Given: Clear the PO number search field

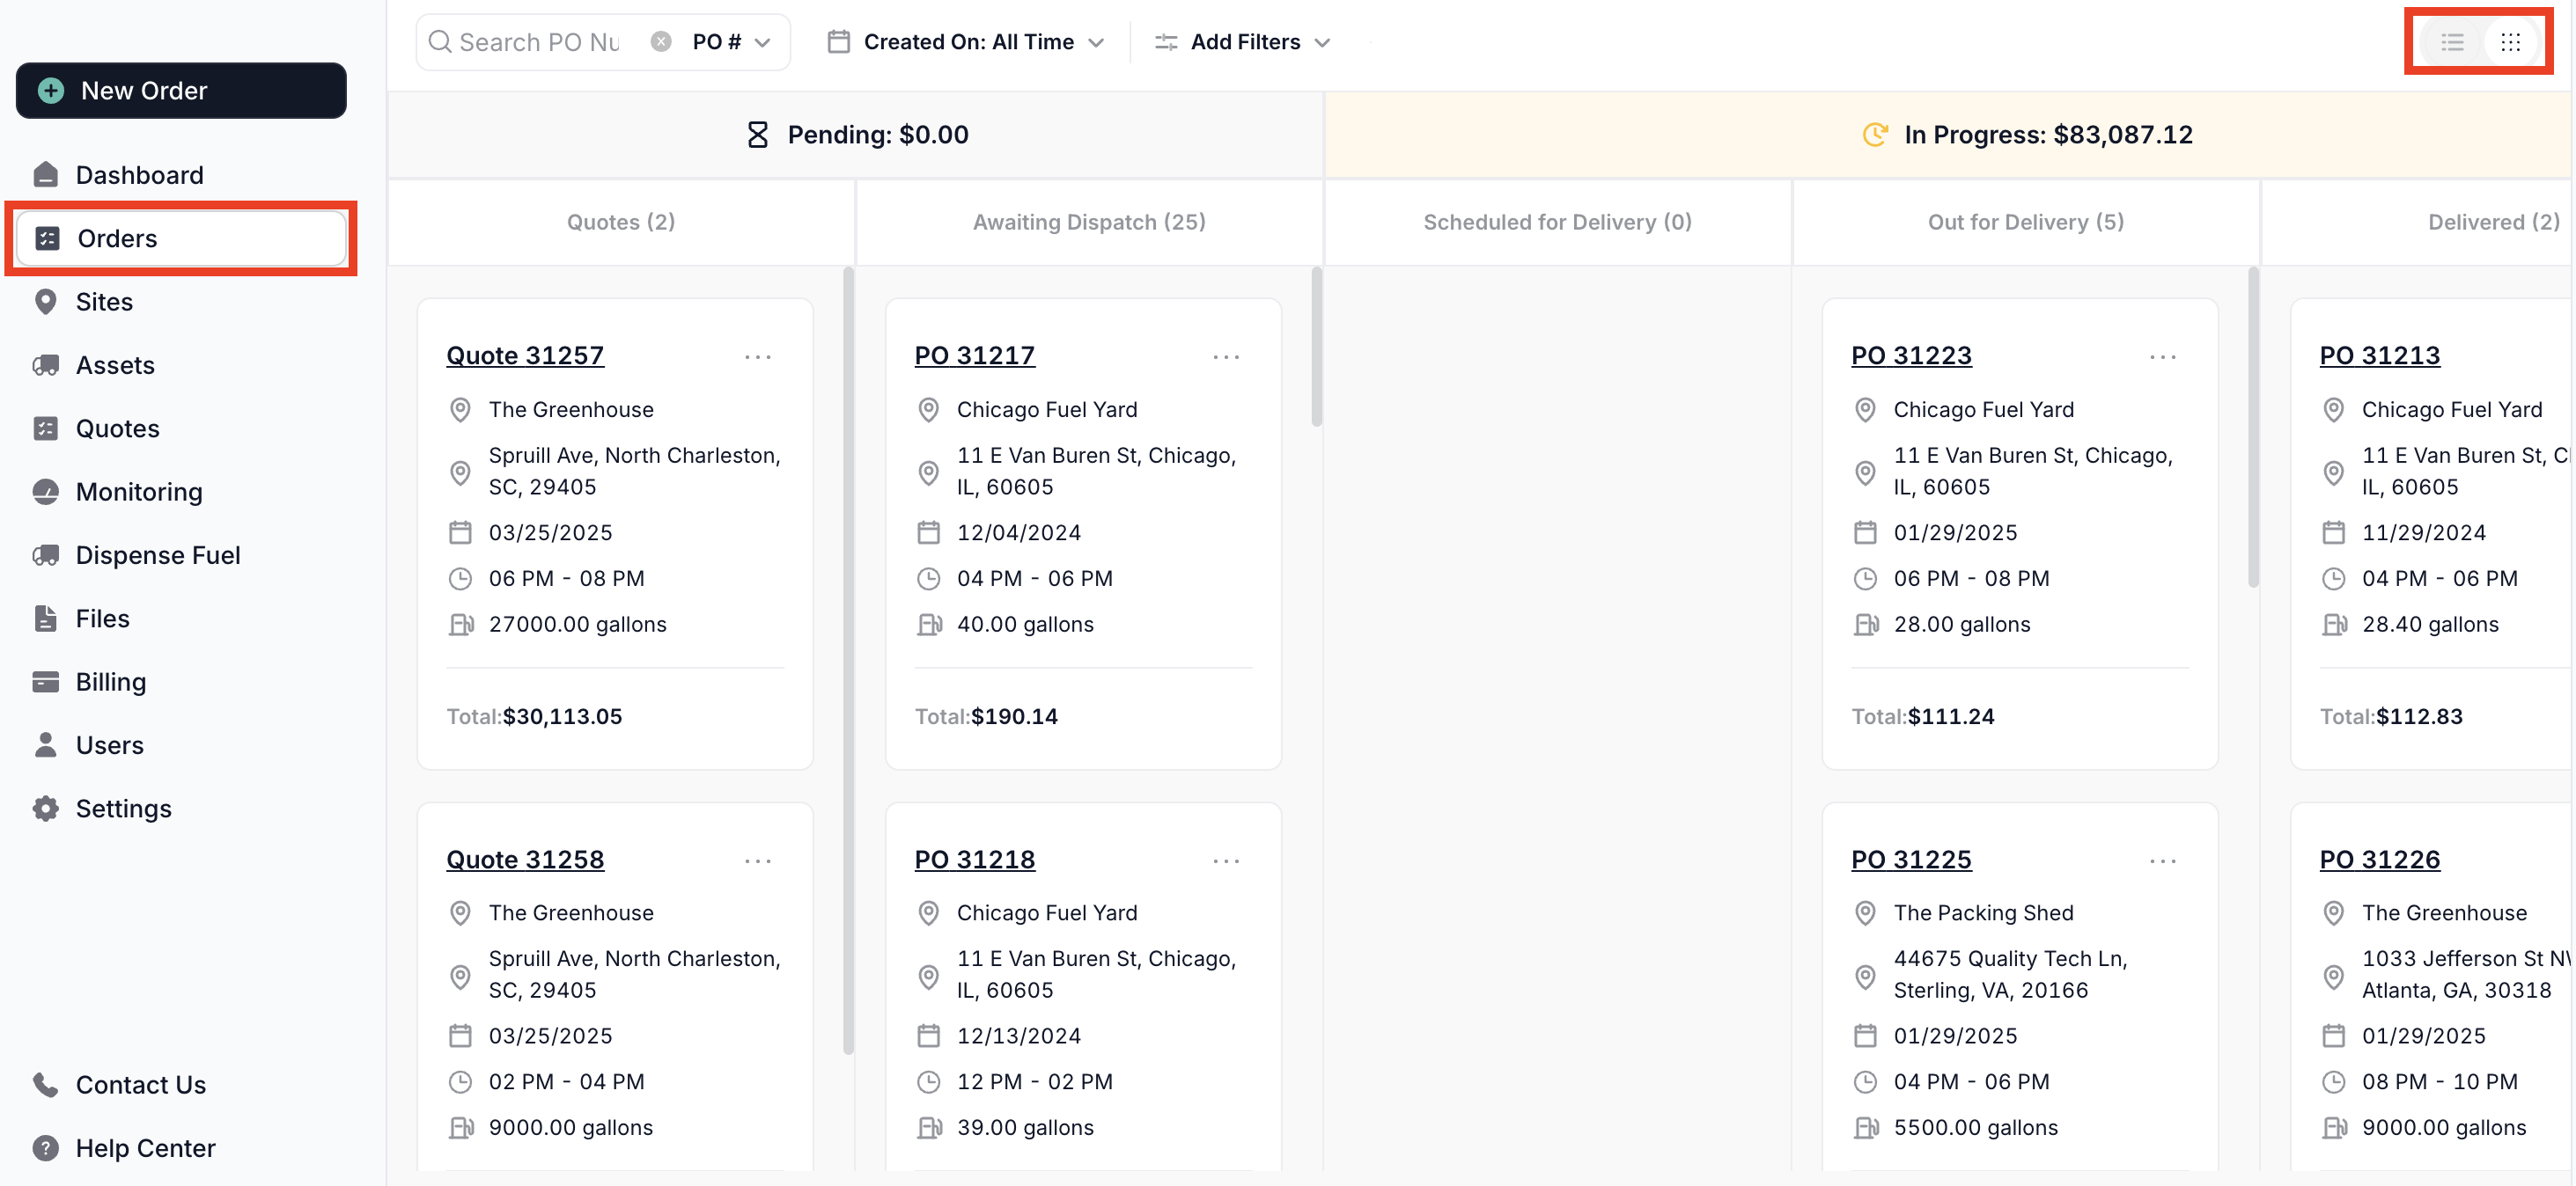Looking at the screenshot, I should (x=660, y=42).
